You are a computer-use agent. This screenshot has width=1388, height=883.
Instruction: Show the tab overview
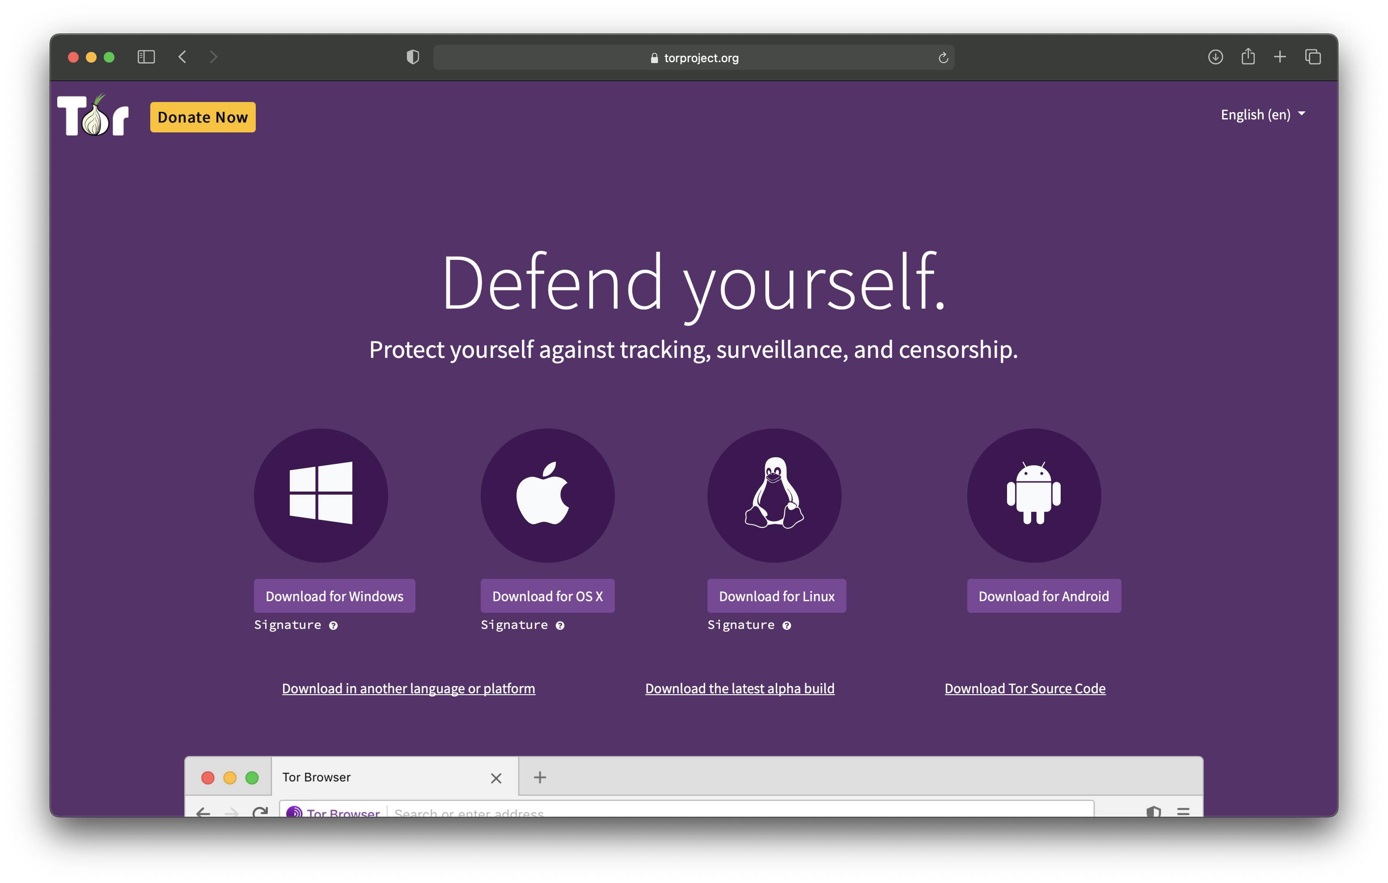pos(1313,57)
